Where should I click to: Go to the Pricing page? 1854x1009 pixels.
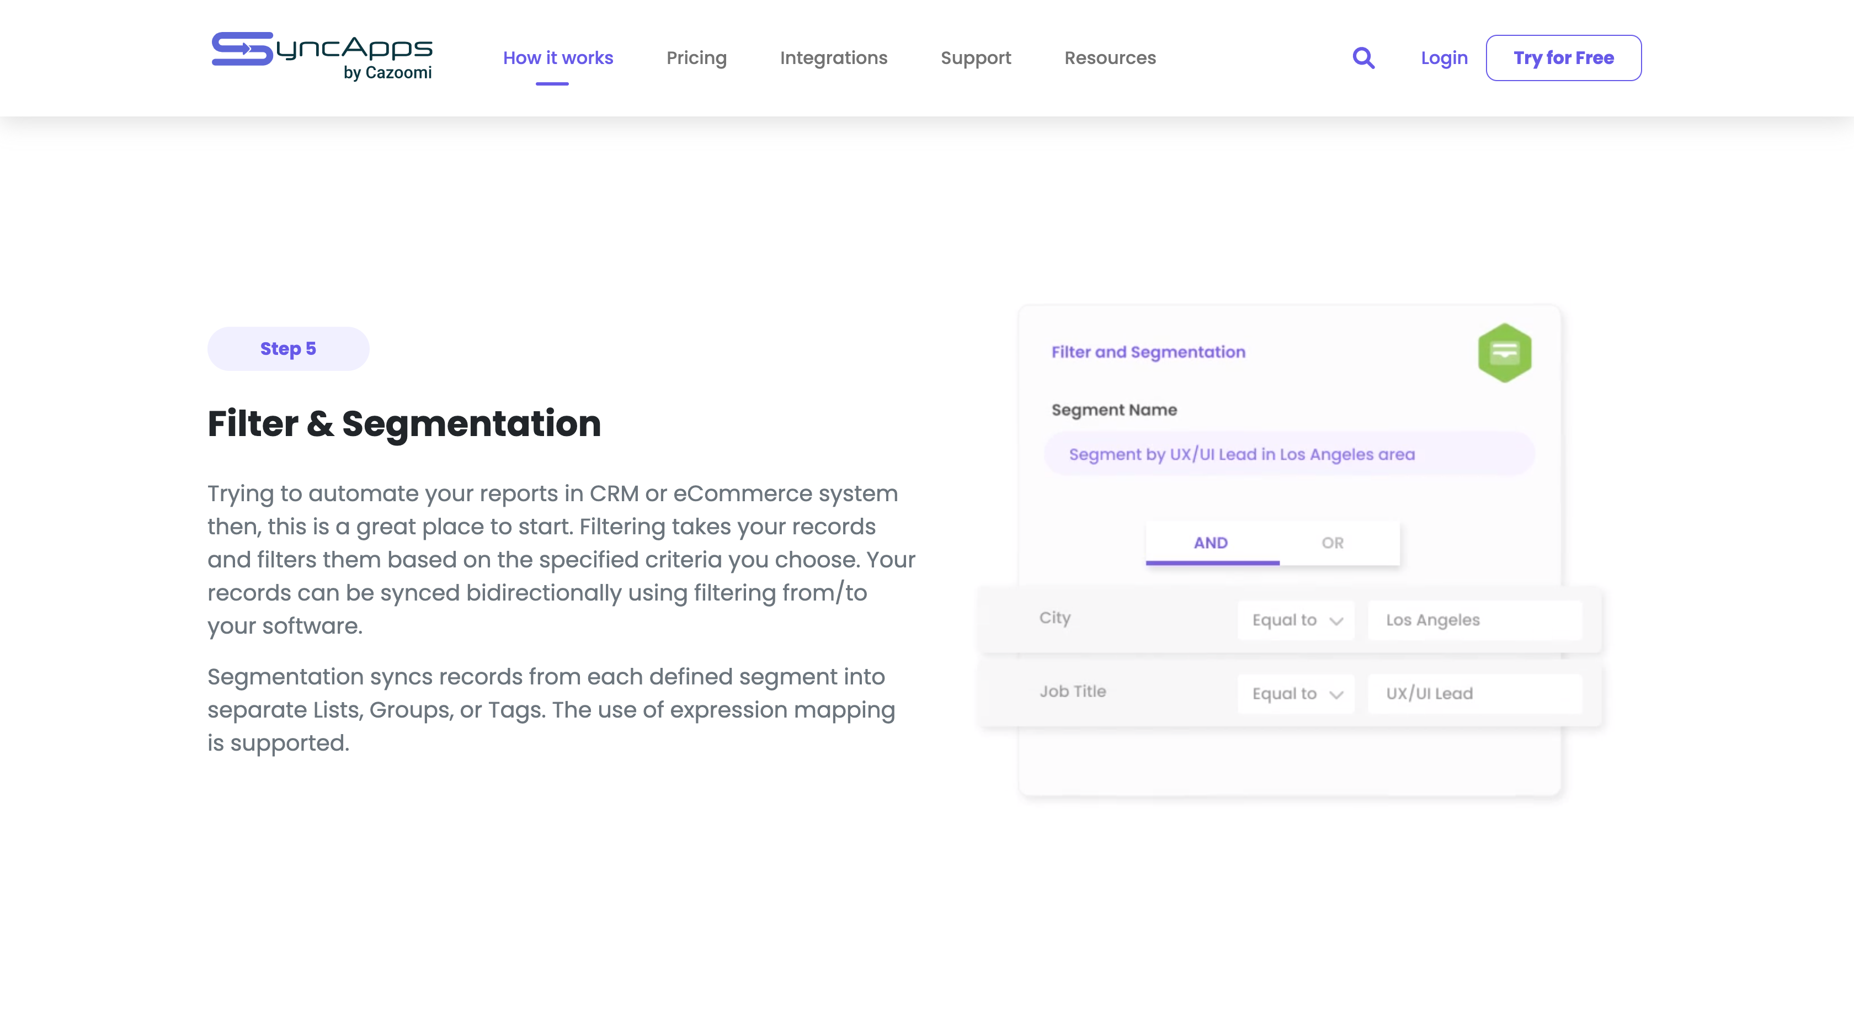click(696, 57)
